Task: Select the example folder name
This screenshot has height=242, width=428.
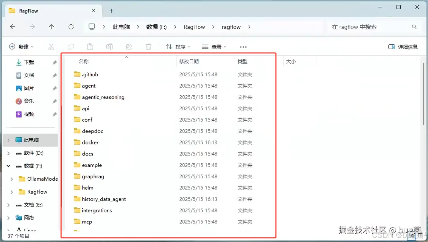Action: click(92, 165)
